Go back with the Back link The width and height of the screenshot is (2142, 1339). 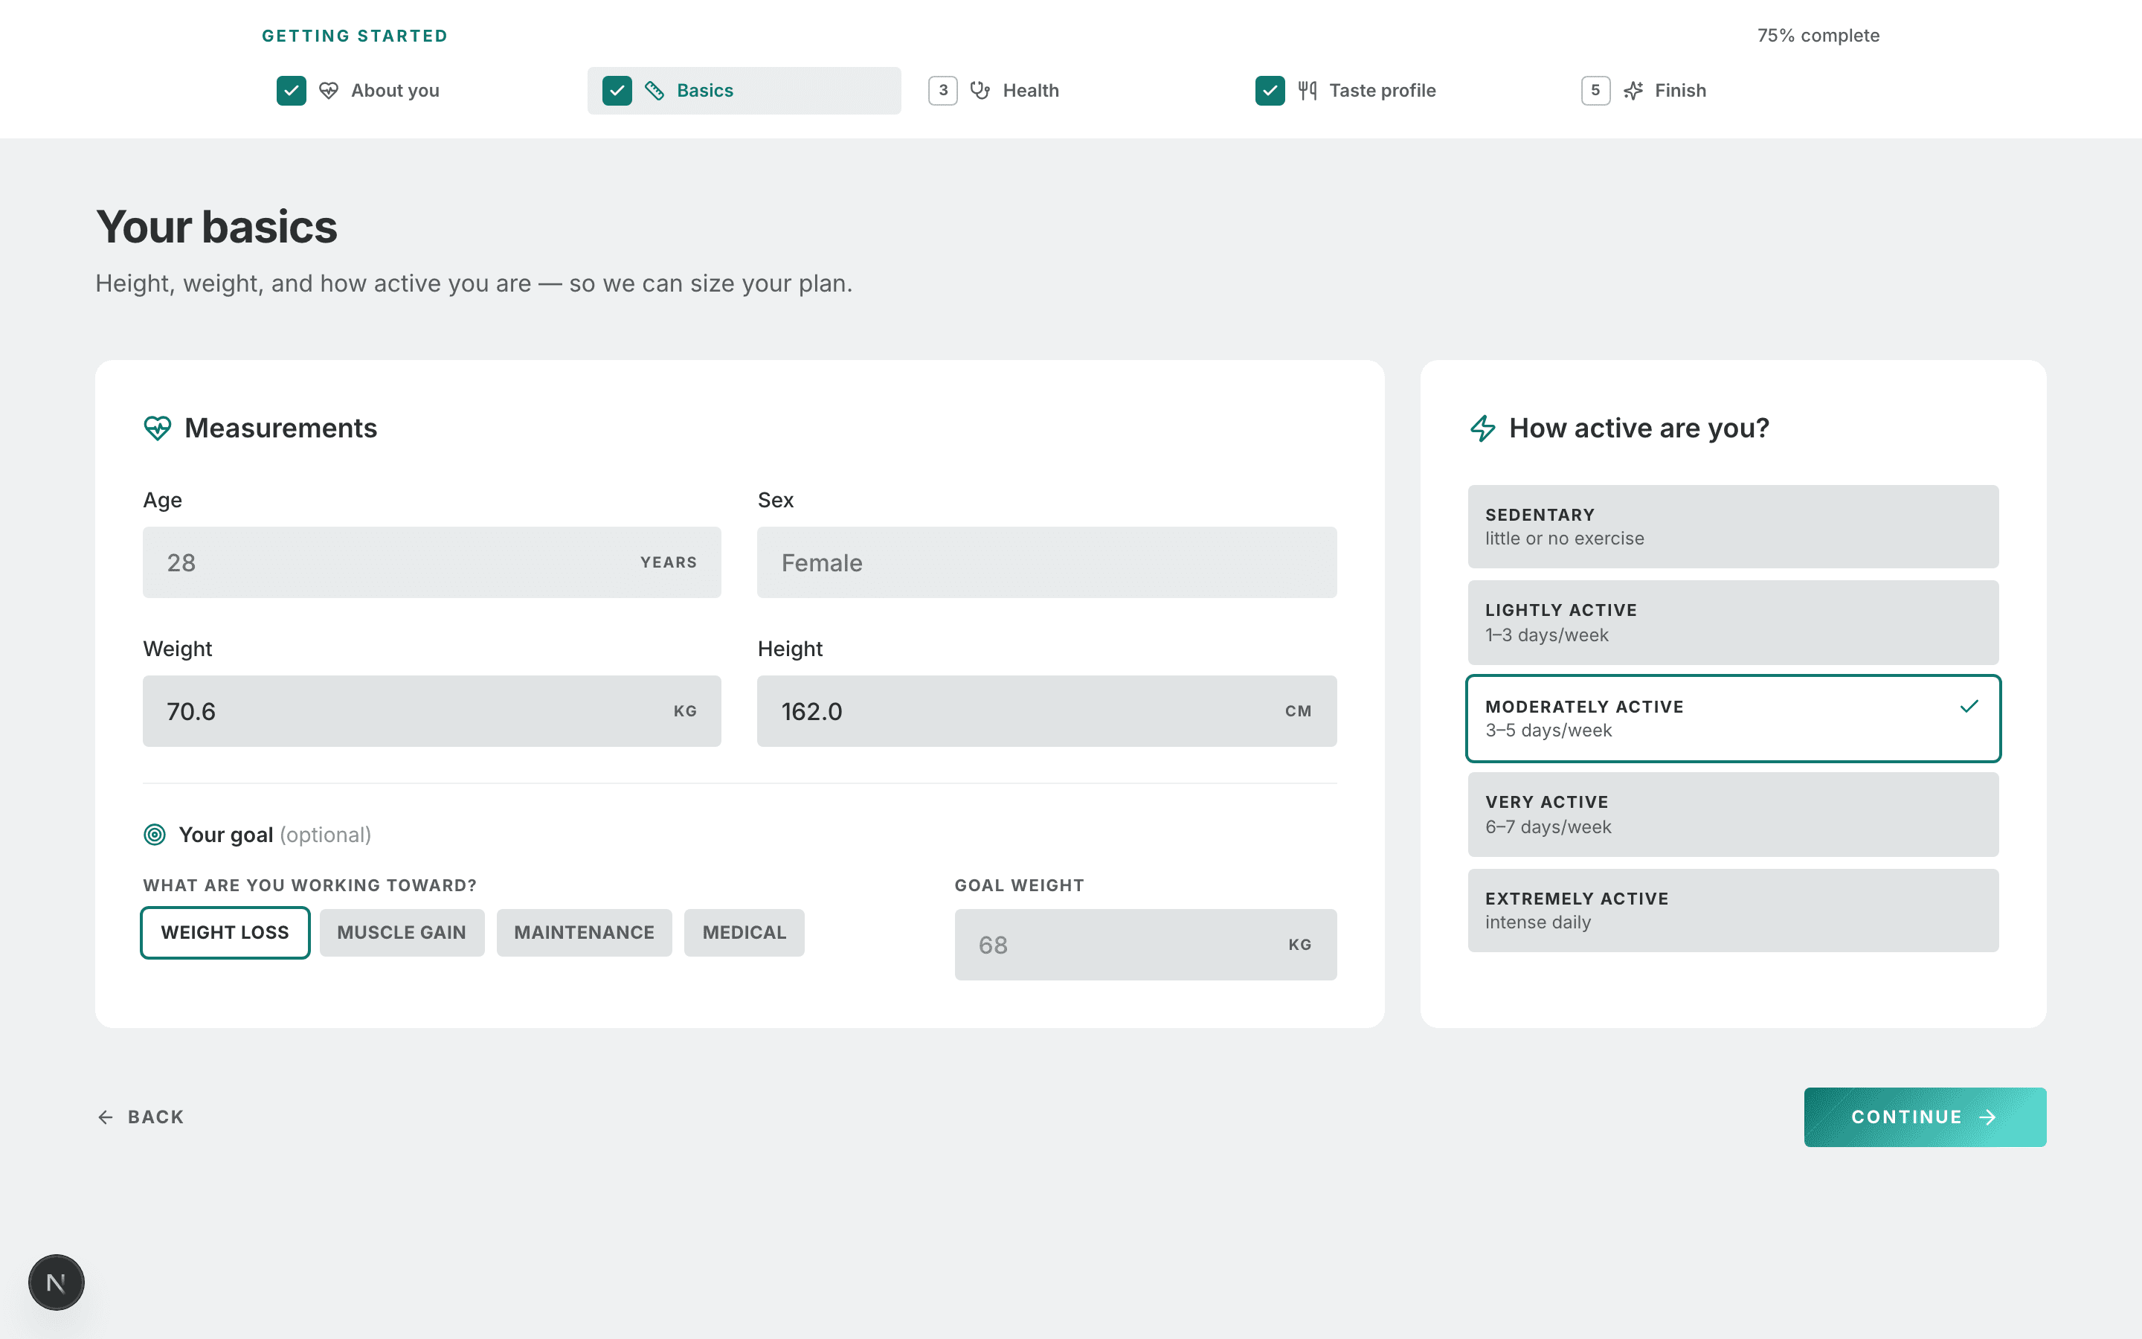[141, 1117]
